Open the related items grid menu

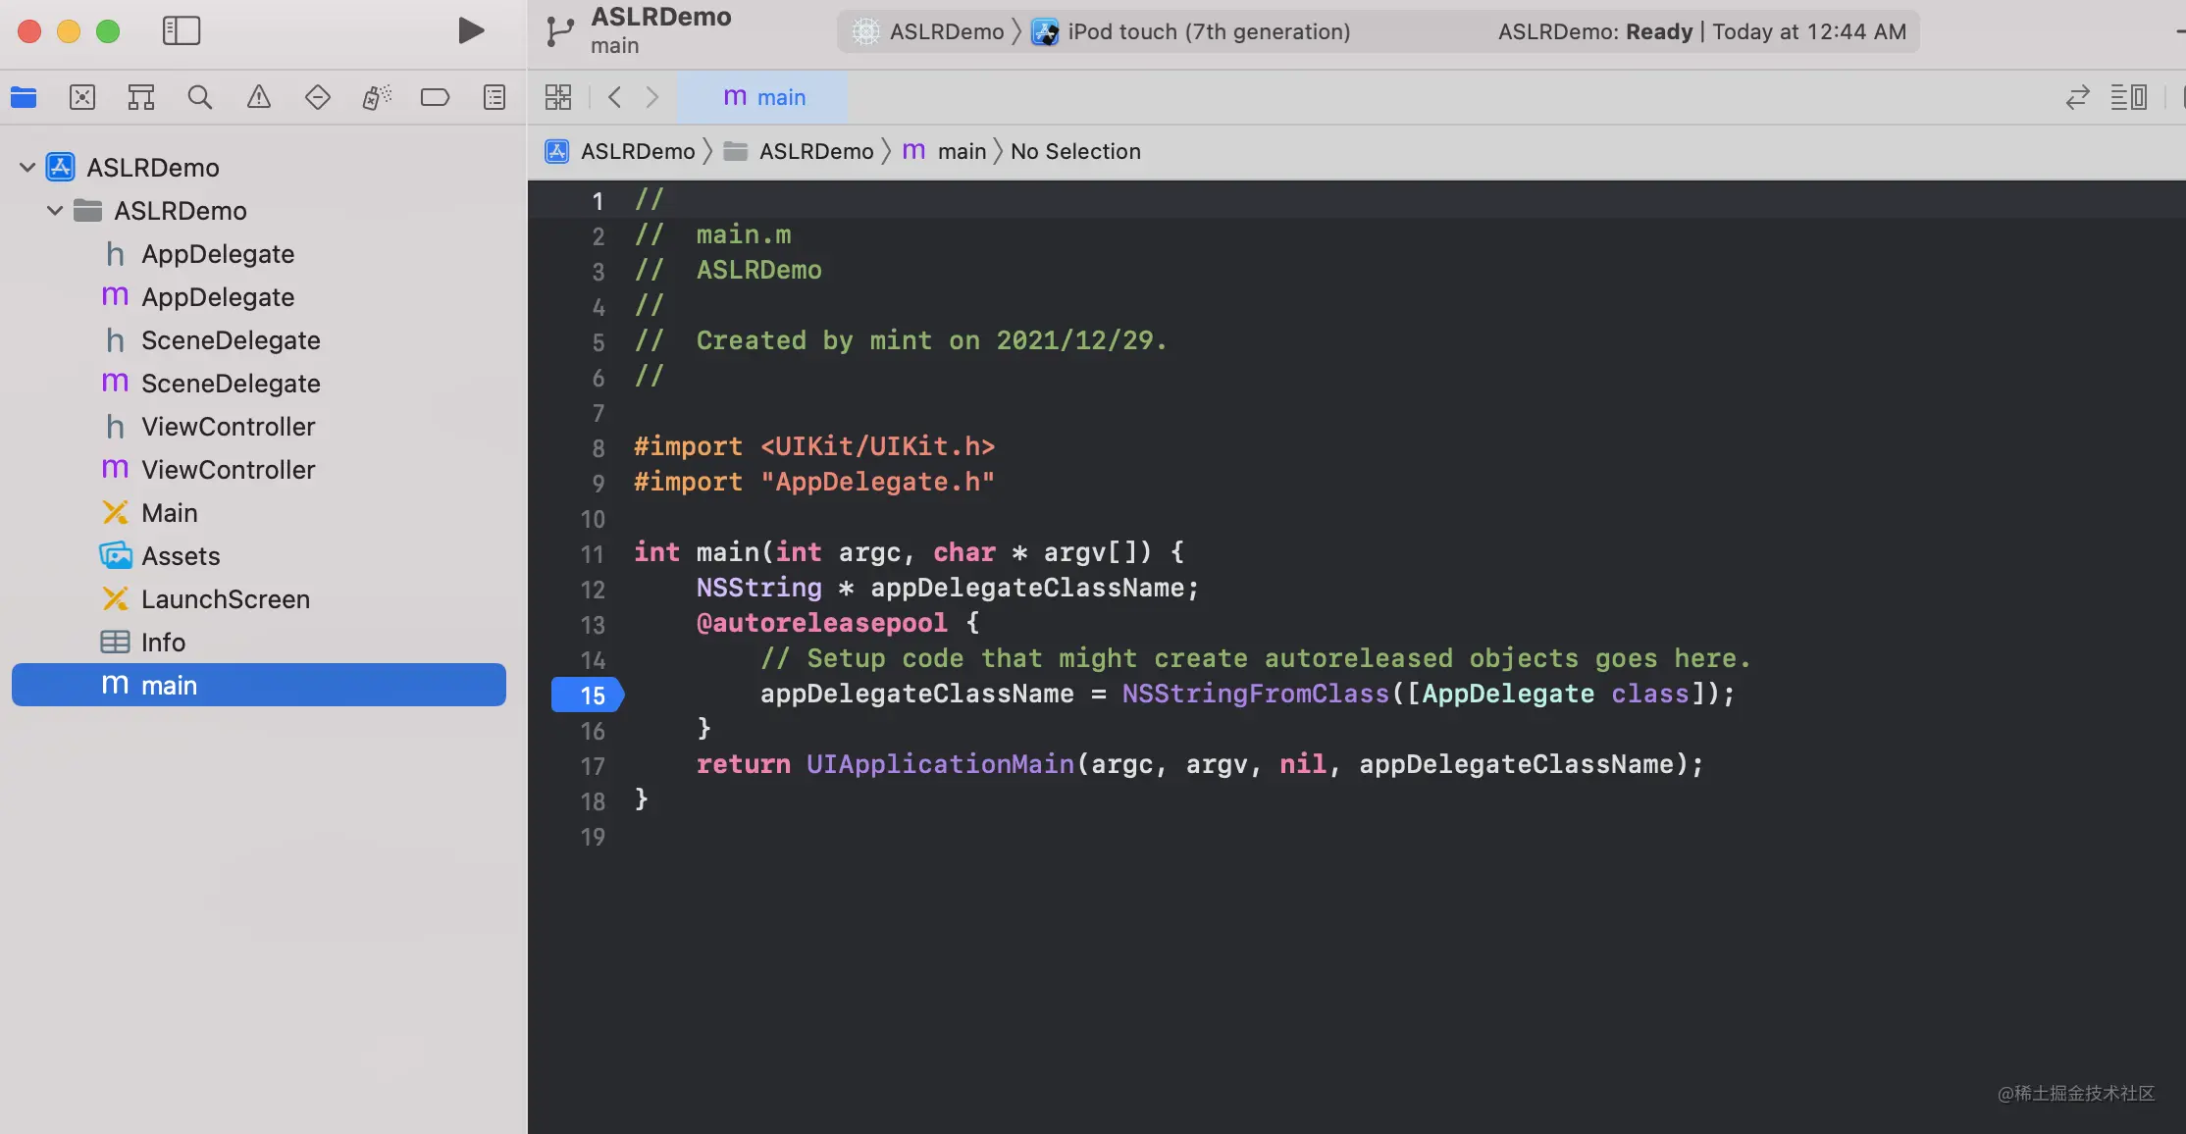coord(558,97)
